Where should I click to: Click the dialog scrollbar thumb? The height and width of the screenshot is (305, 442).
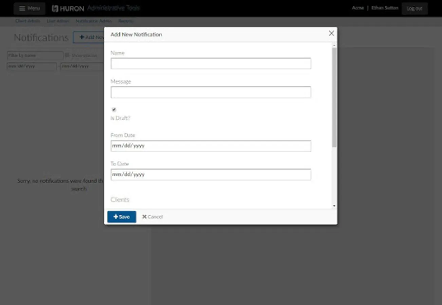[334, 97]
